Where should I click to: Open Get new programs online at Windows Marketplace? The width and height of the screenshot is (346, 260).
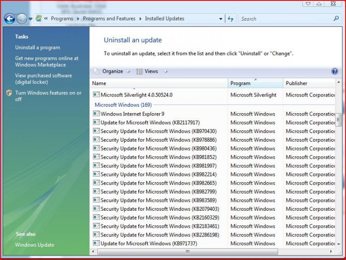pyautogui.click(x=47, y=61)
